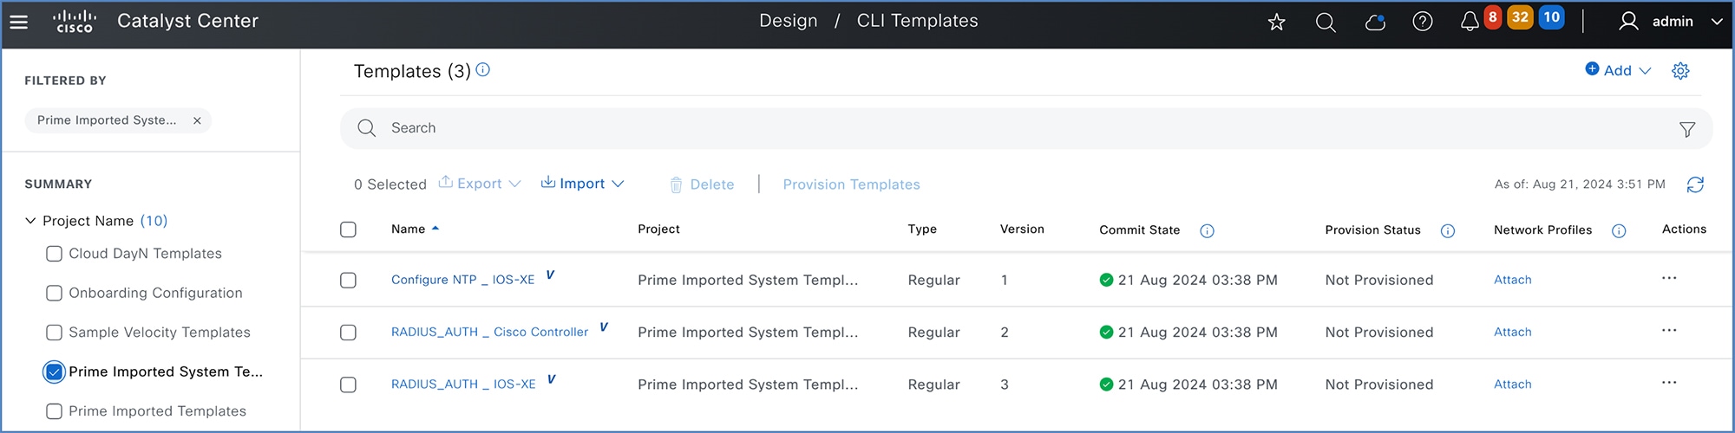Click the admin user avatar icon
This screenshot has width=1735, height=433.
(1628, 22)
